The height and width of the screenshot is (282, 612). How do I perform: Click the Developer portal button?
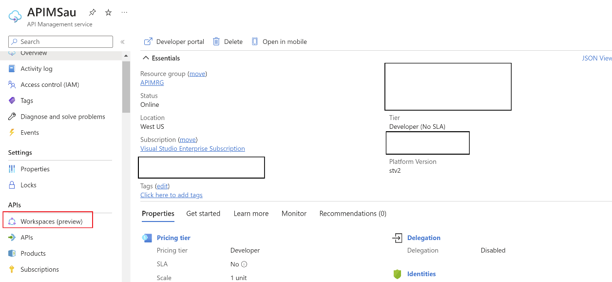174,41
